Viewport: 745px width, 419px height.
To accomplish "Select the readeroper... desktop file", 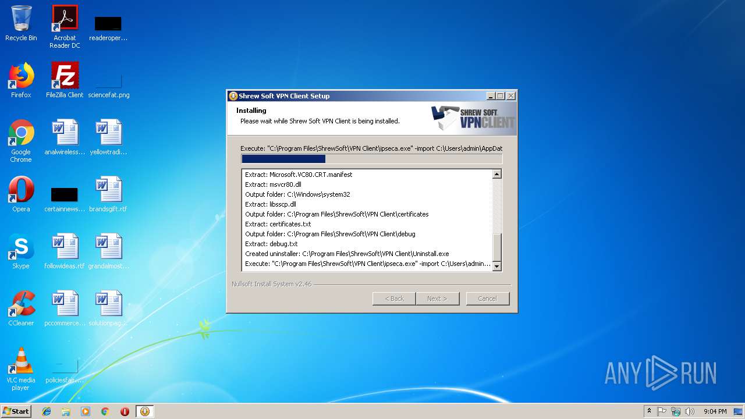I will click(x=108, y=27).
